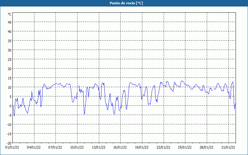Click the 04/01/22 date label
This screenshot has width=248, height=155.
coord(34,148)
